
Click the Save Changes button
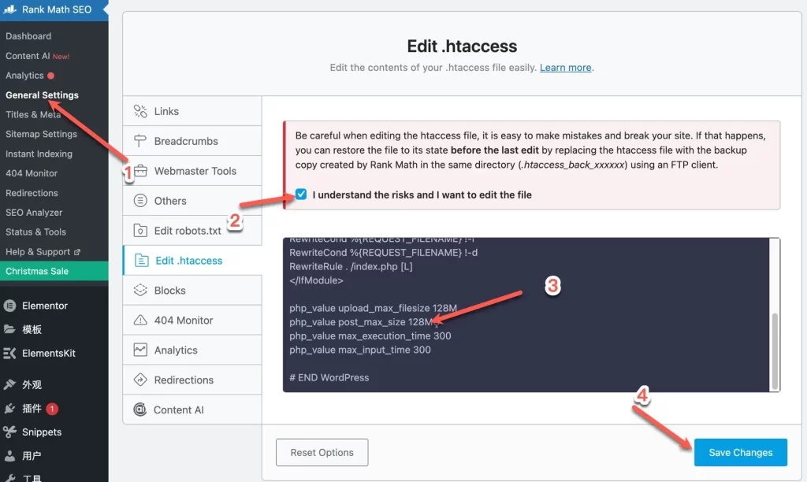[741, 452]
